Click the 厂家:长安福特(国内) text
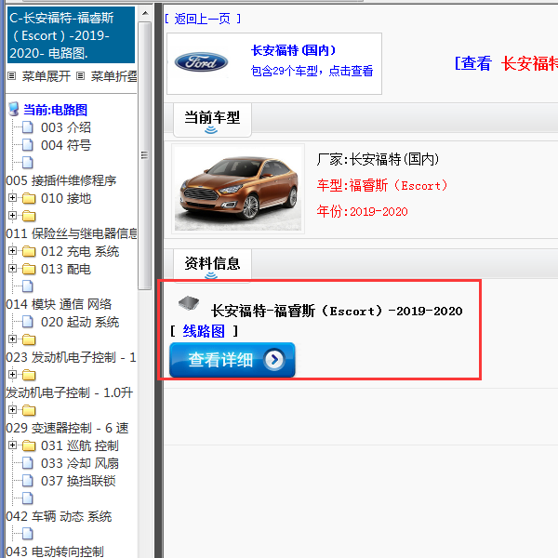Screen dimensions: 558x558 pos(378,159)
